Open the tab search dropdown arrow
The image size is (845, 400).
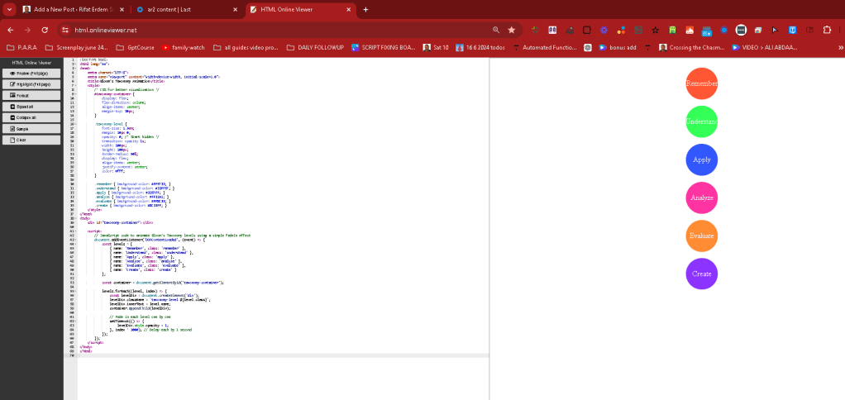click(9, 10)
